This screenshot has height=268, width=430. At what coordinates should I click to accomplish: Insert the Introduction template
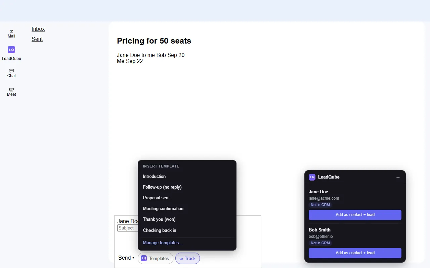[187, 177]
